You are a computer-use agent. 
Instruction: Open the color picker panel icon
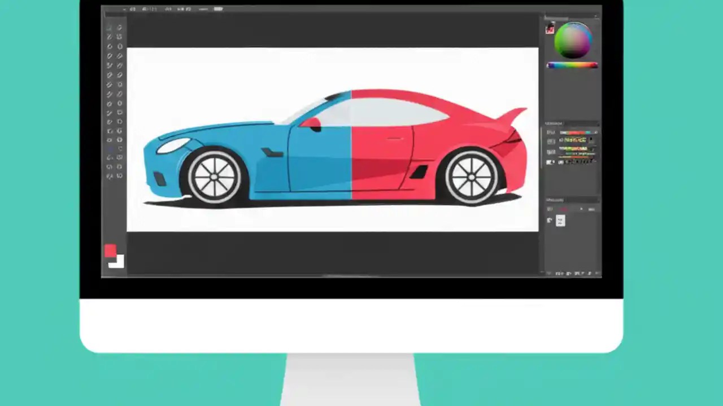[x=551, y=28]
